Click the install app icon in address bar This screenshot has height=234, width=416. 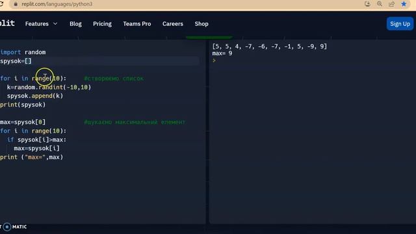[367, 4]
